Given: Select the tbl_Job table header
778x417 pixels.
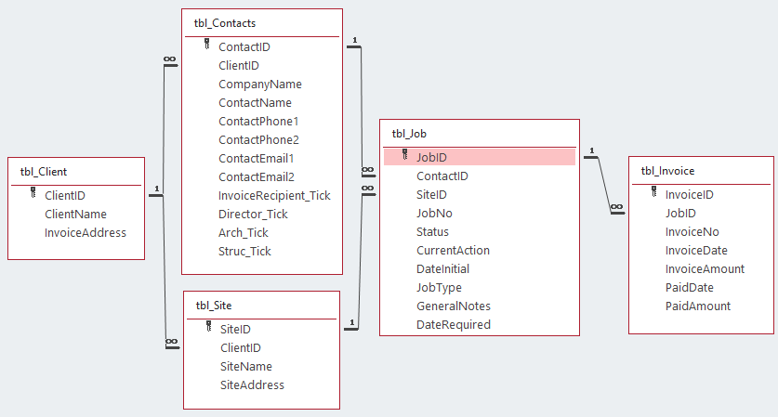Looking at the screenshot, I should 410,134.
